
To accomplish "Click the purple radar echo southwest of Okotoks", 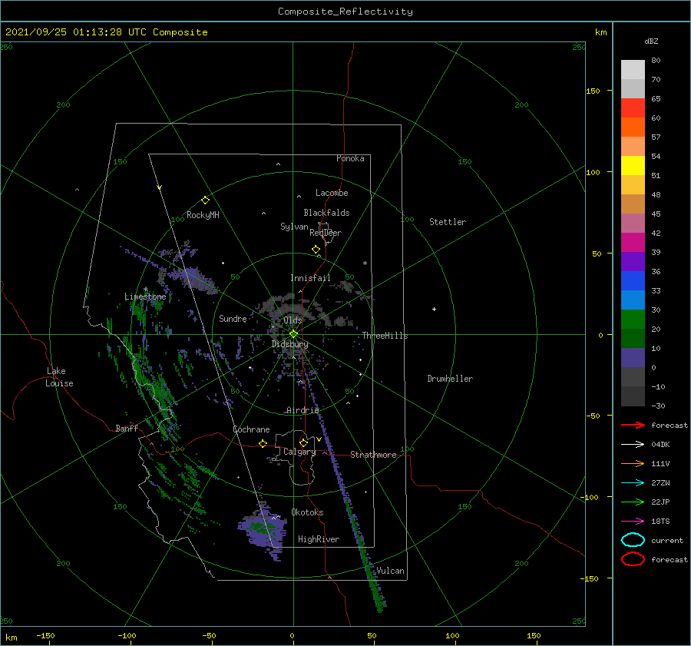I will click(x=263, y=531).
